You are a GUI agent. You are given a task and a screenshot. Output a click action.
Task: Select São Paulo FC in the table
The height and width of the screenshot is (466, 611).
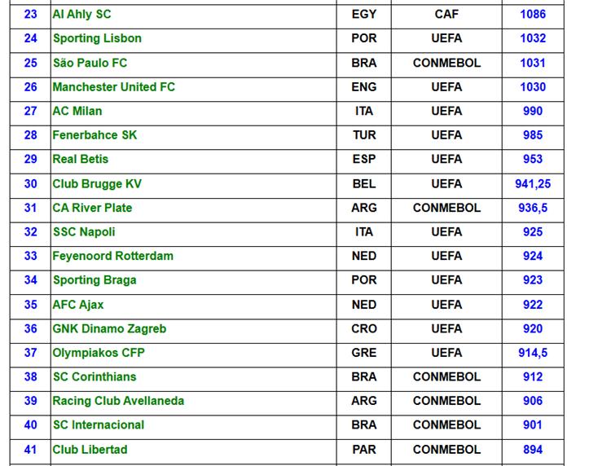[90, 63]
